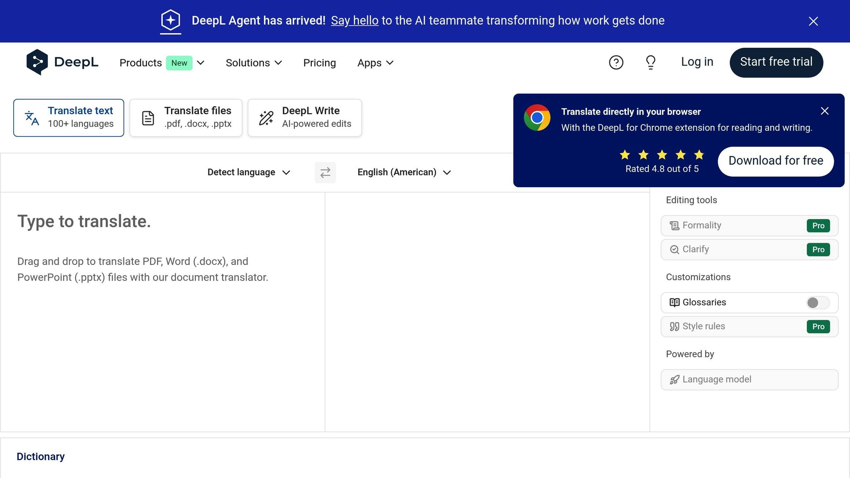Viewport: 850px width, 478px height.
Task: Dismiss the top announcement banner
Action: [813, 21]
